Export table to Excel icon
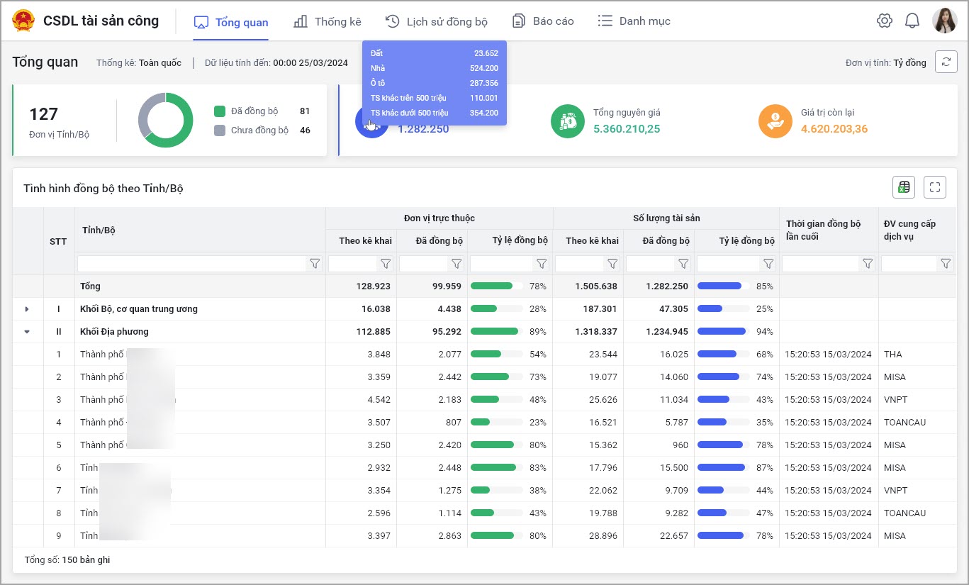Viewport: 969px width, 585px height. click(x=903, y=187)
